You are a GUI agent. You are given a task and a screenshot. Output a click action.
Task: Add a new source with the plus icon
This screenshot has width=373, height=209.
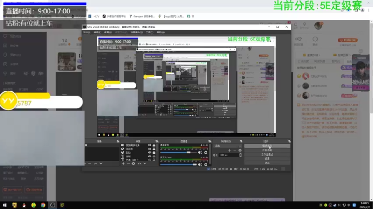pyautogui.click(x=123, y=163)
